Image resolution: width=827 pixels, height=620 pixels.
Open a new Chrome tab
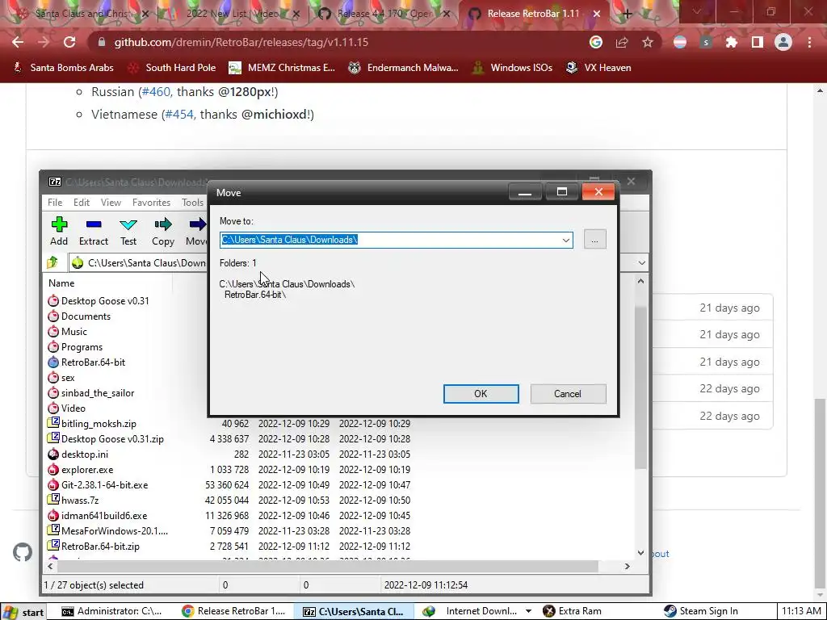coord(627,14)
